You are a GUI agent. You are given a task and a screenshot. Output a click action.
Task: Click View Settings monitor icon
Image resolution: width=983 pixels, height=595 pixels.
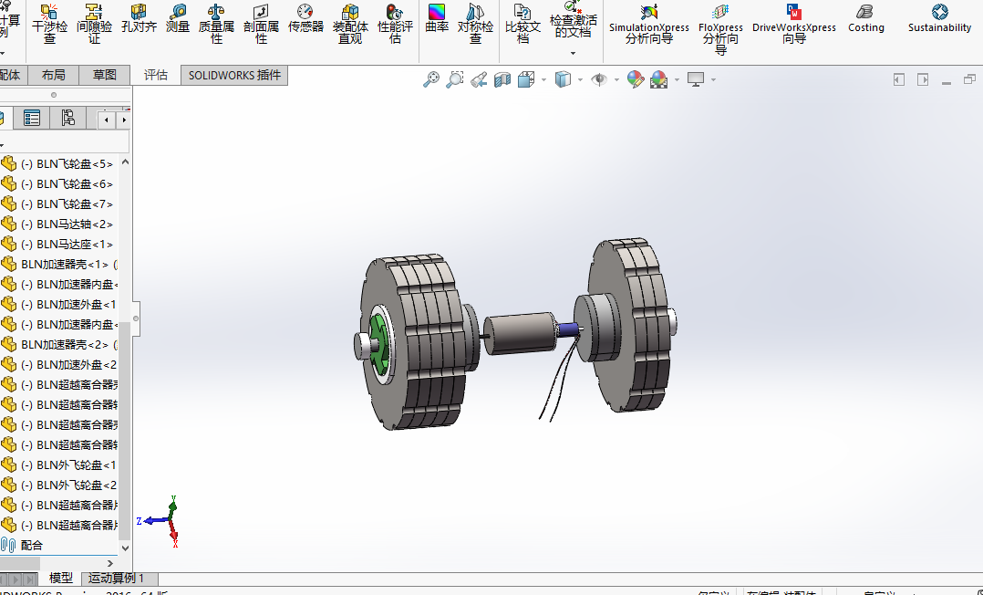(x=695, y=79)
